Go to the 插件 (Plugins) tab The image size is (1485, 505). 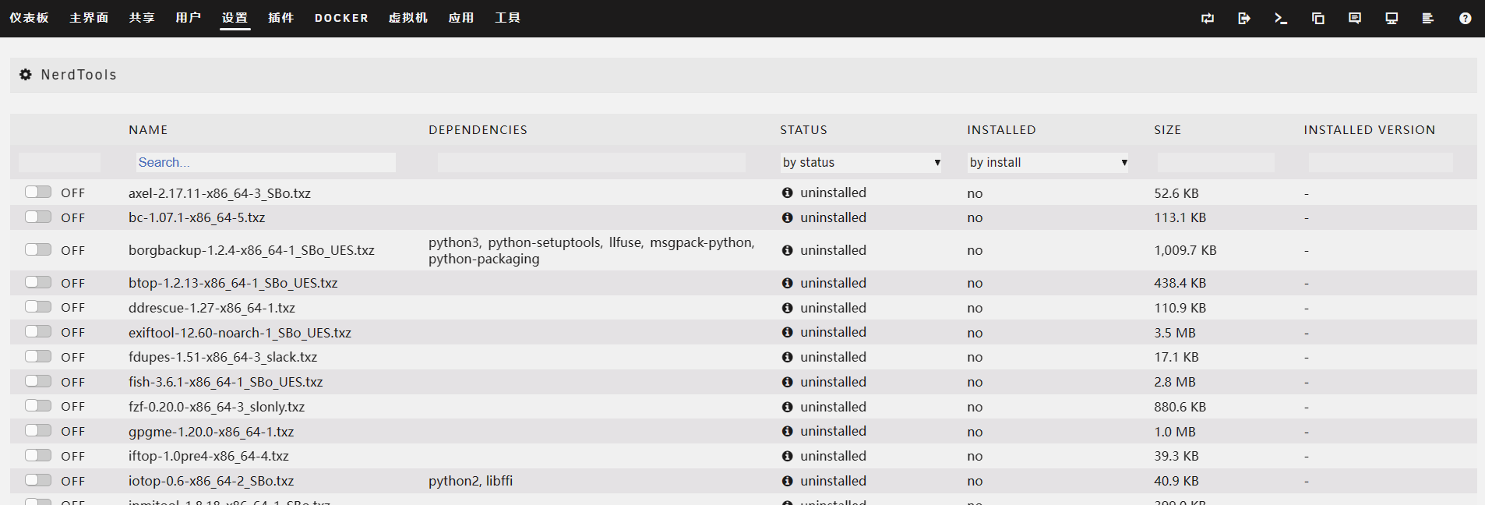click(280, 18)
